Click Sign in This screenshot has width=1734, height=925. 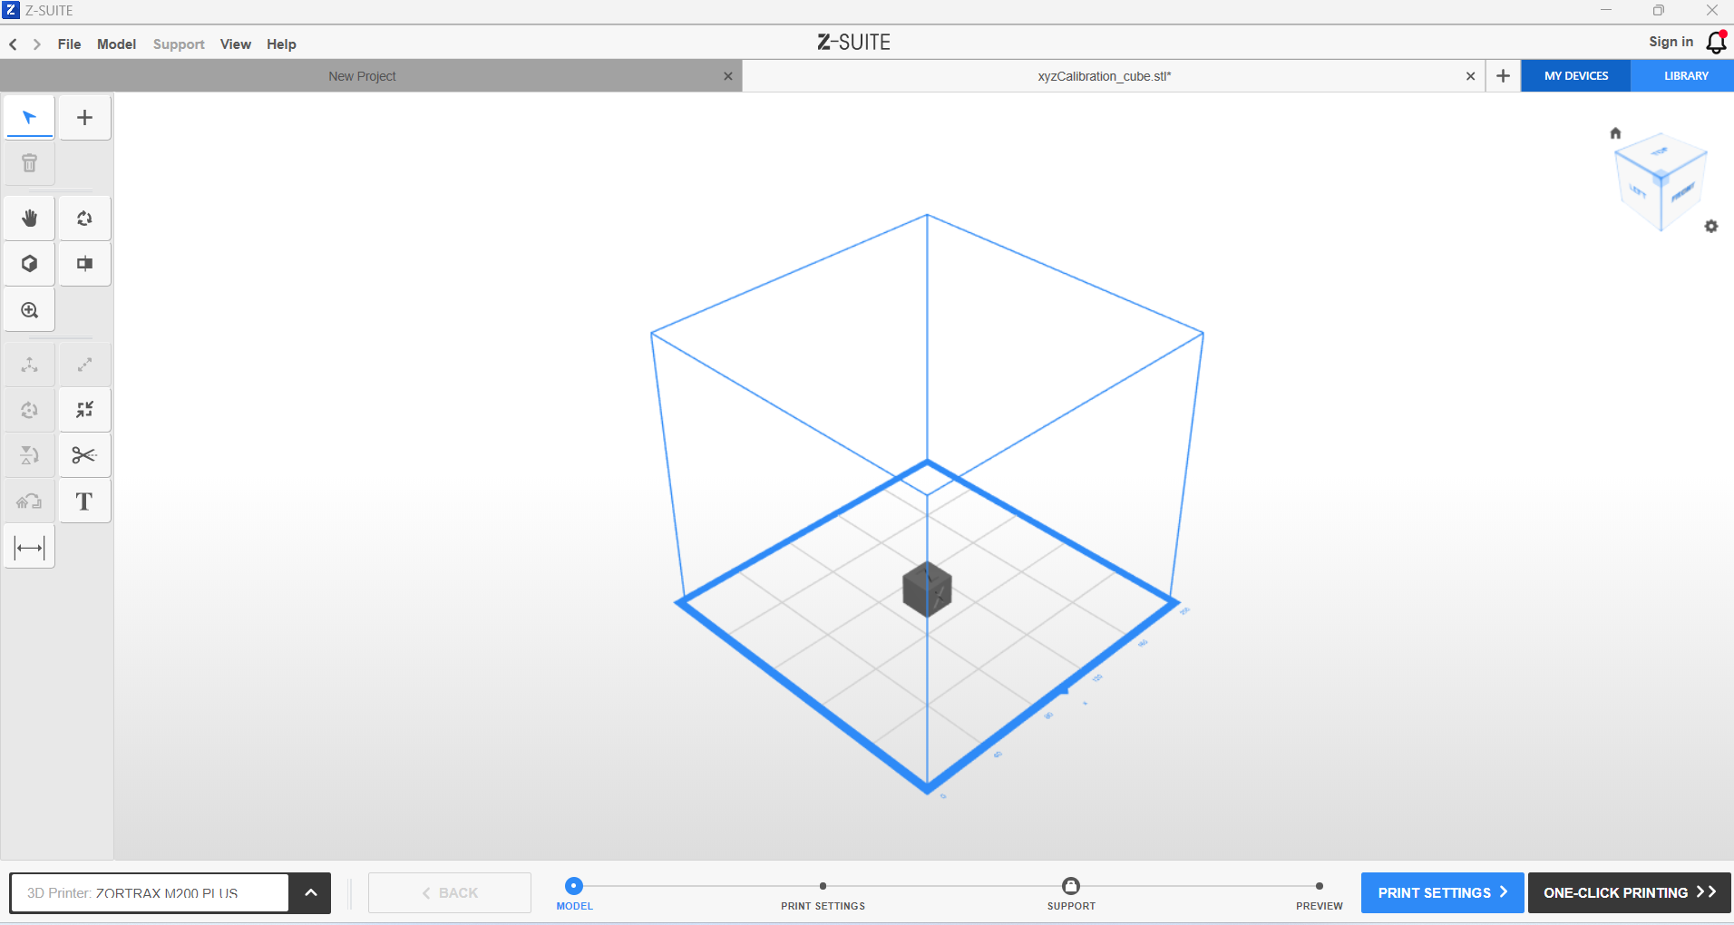point(1671,42)
